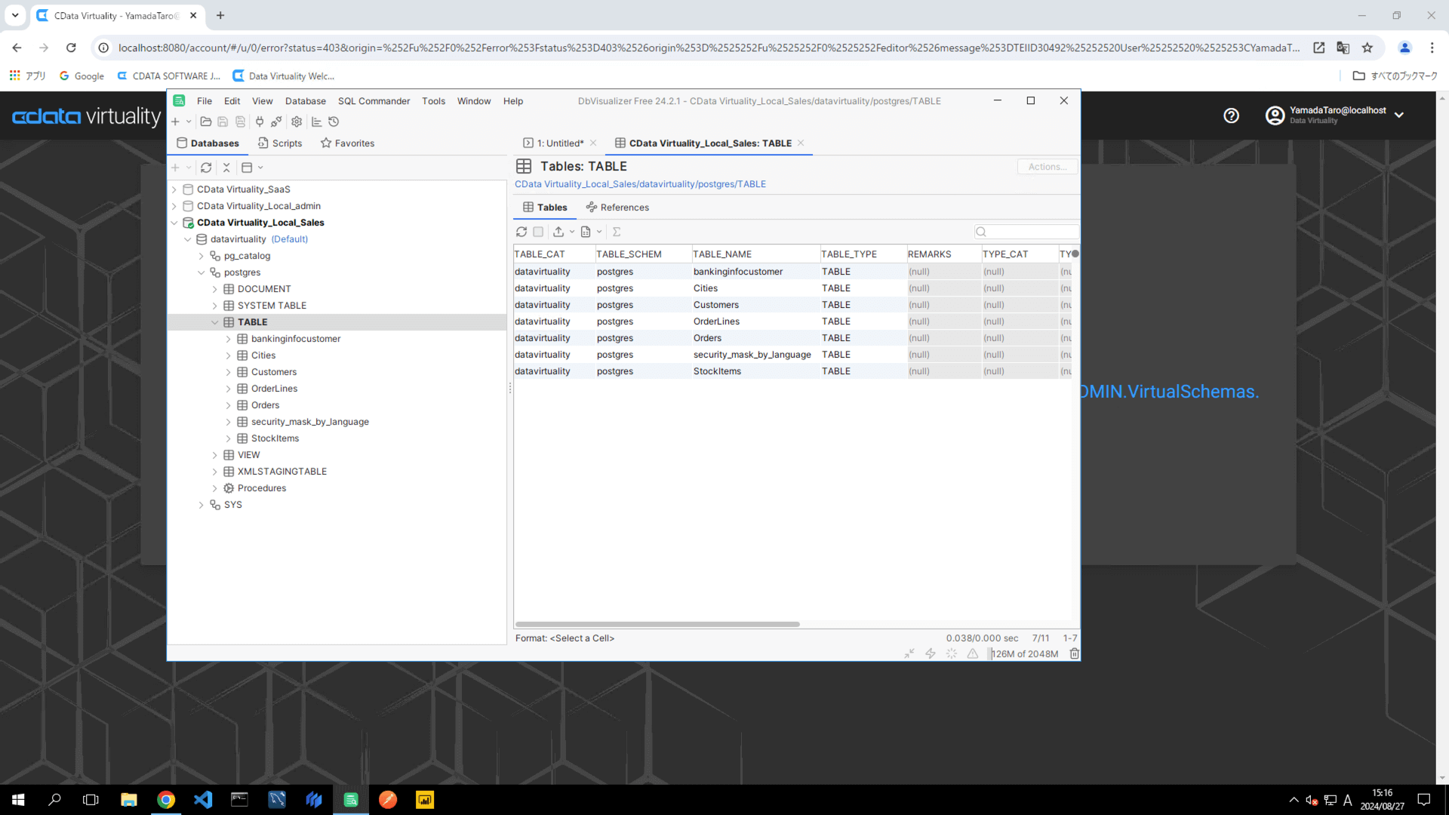Screen dimensions: 1449x815
Task: Click the Actions button
Action: (x=1047, y=167)
